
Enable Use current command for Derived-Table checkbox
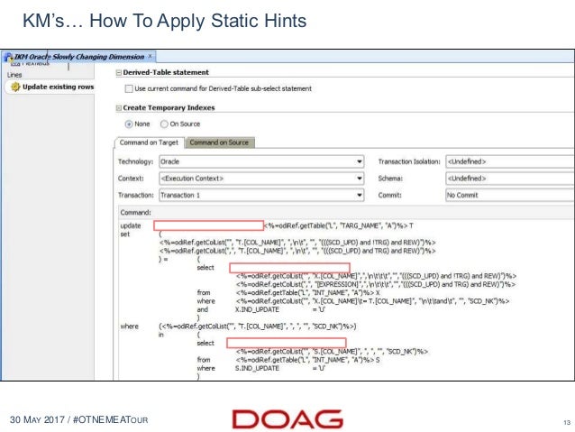pyautogui.click(x=129, y=88)
